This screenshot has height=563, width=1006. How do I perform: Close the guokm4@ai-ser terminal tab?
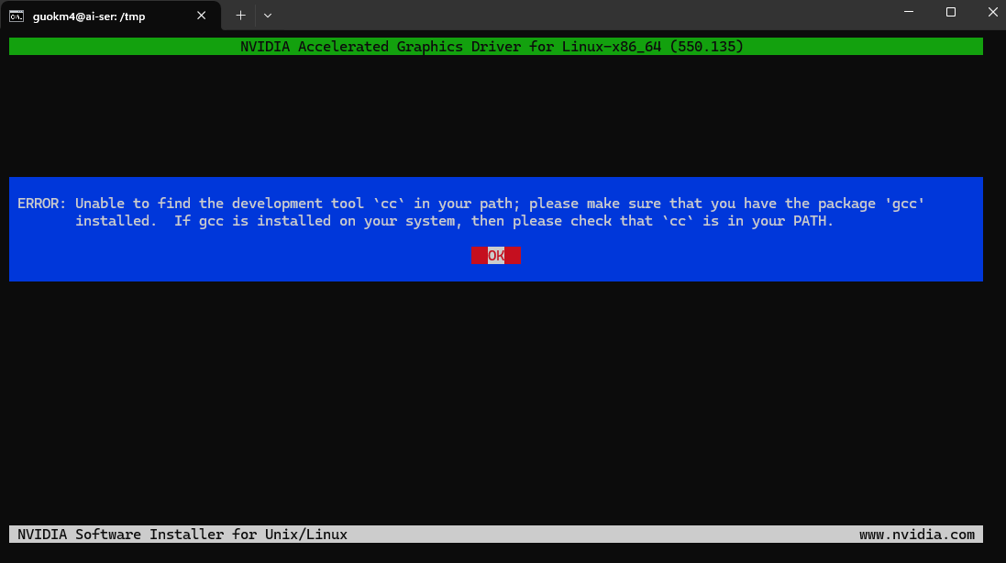[204, 16]
